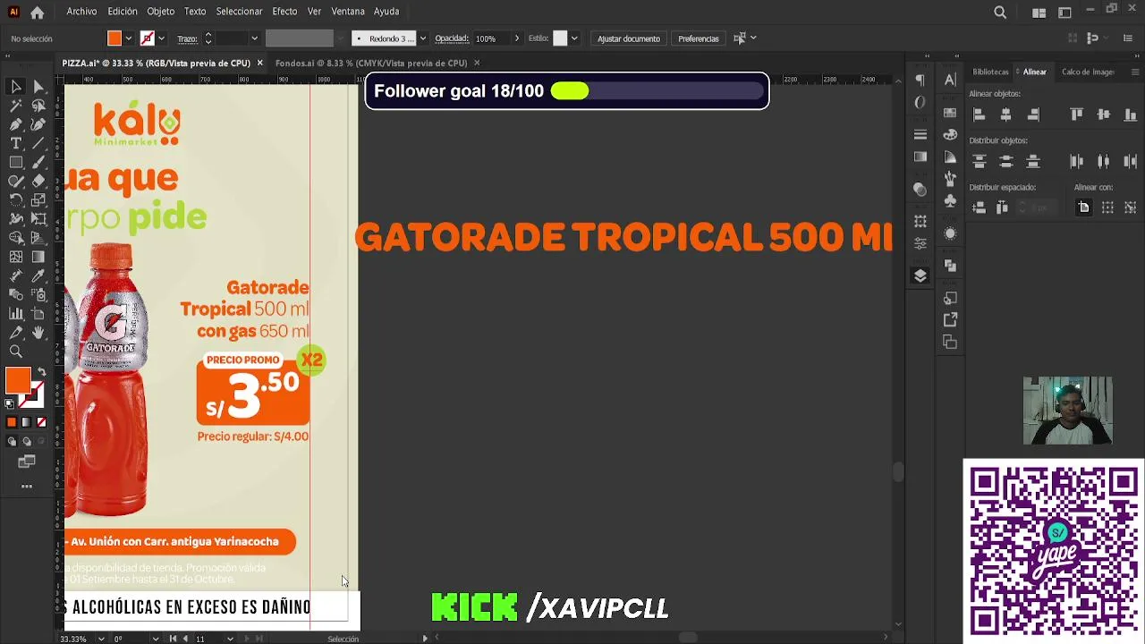Open the Alinear panel options menu

[1134, 72]
